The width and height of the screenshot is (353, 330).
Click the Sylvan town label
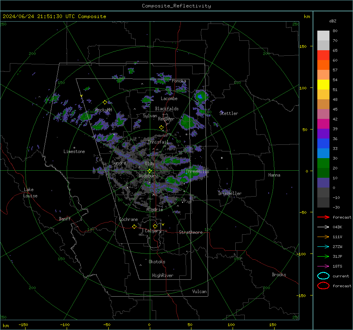150,116
